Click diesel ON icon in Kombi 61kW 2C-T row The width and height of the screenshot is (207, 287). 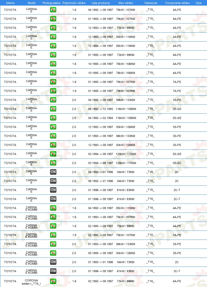coord(53,271)
